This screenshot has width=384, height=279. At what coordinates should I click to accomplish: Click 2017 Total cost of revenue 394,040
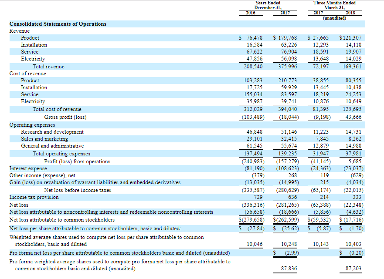[288, 109]
